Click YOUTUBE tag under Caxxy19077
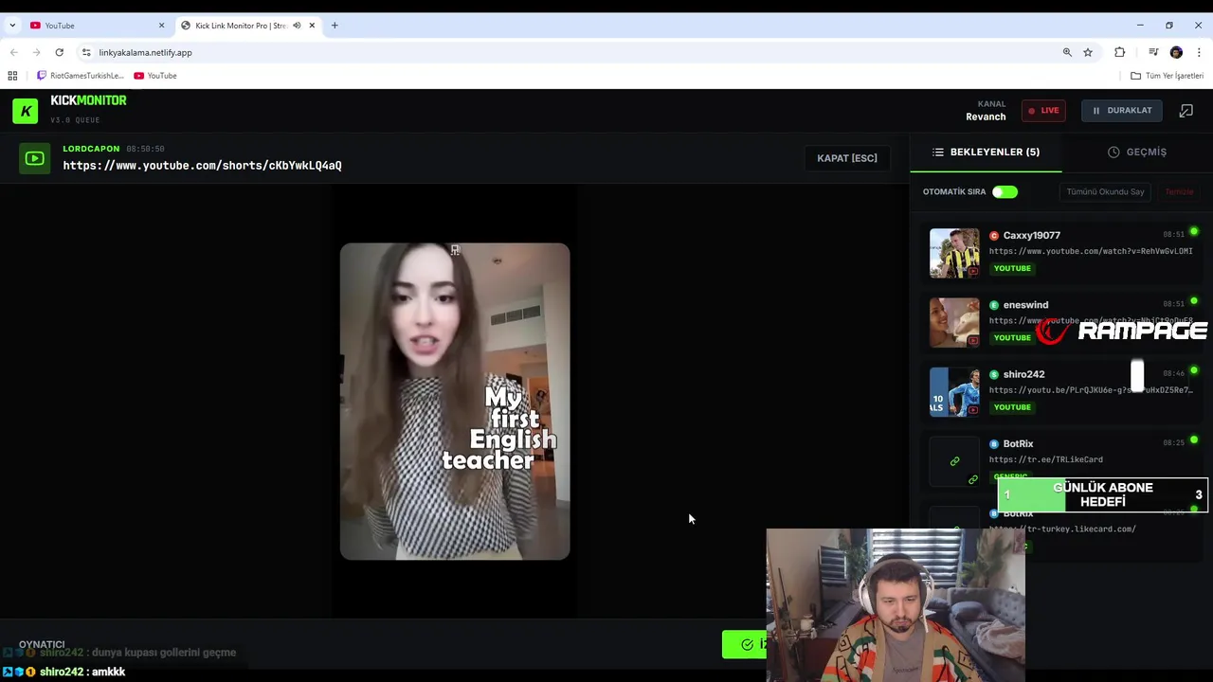1213x682 pixels. click(x=1012, y=268)
